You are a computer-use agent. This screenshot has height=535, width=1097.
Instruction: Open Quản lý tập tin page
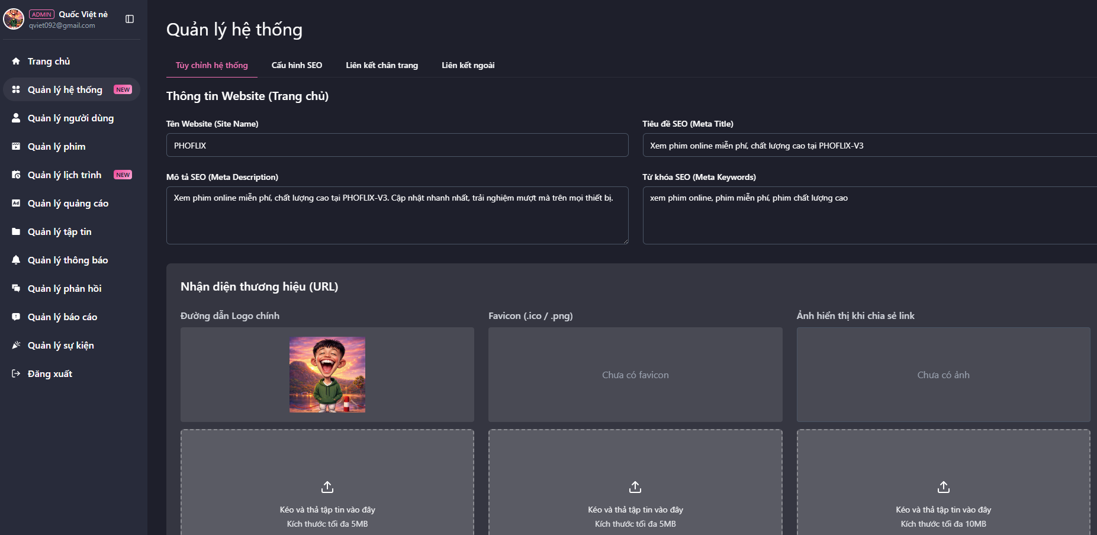[72, 231]
